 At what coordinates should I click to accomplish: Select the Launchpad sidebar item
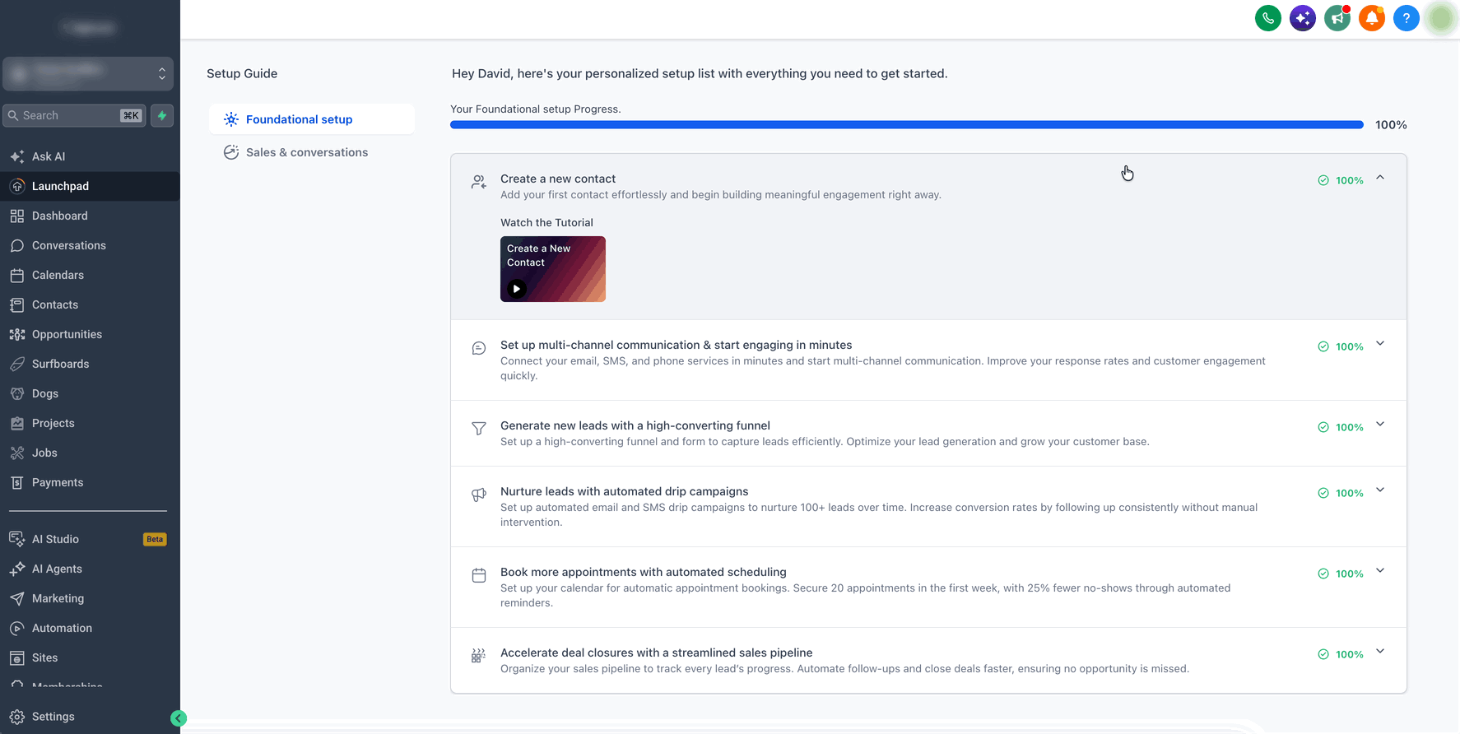[x=90, y=186]
